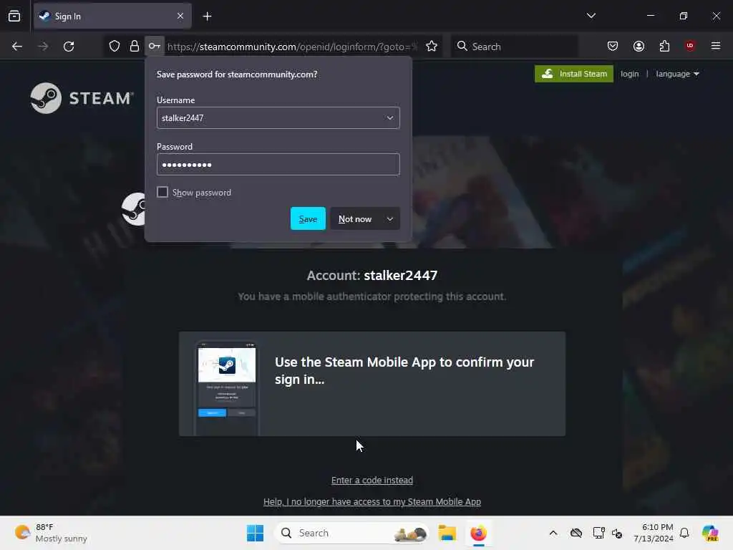
Task: View site security lock icon
Action: coord(135,46)
